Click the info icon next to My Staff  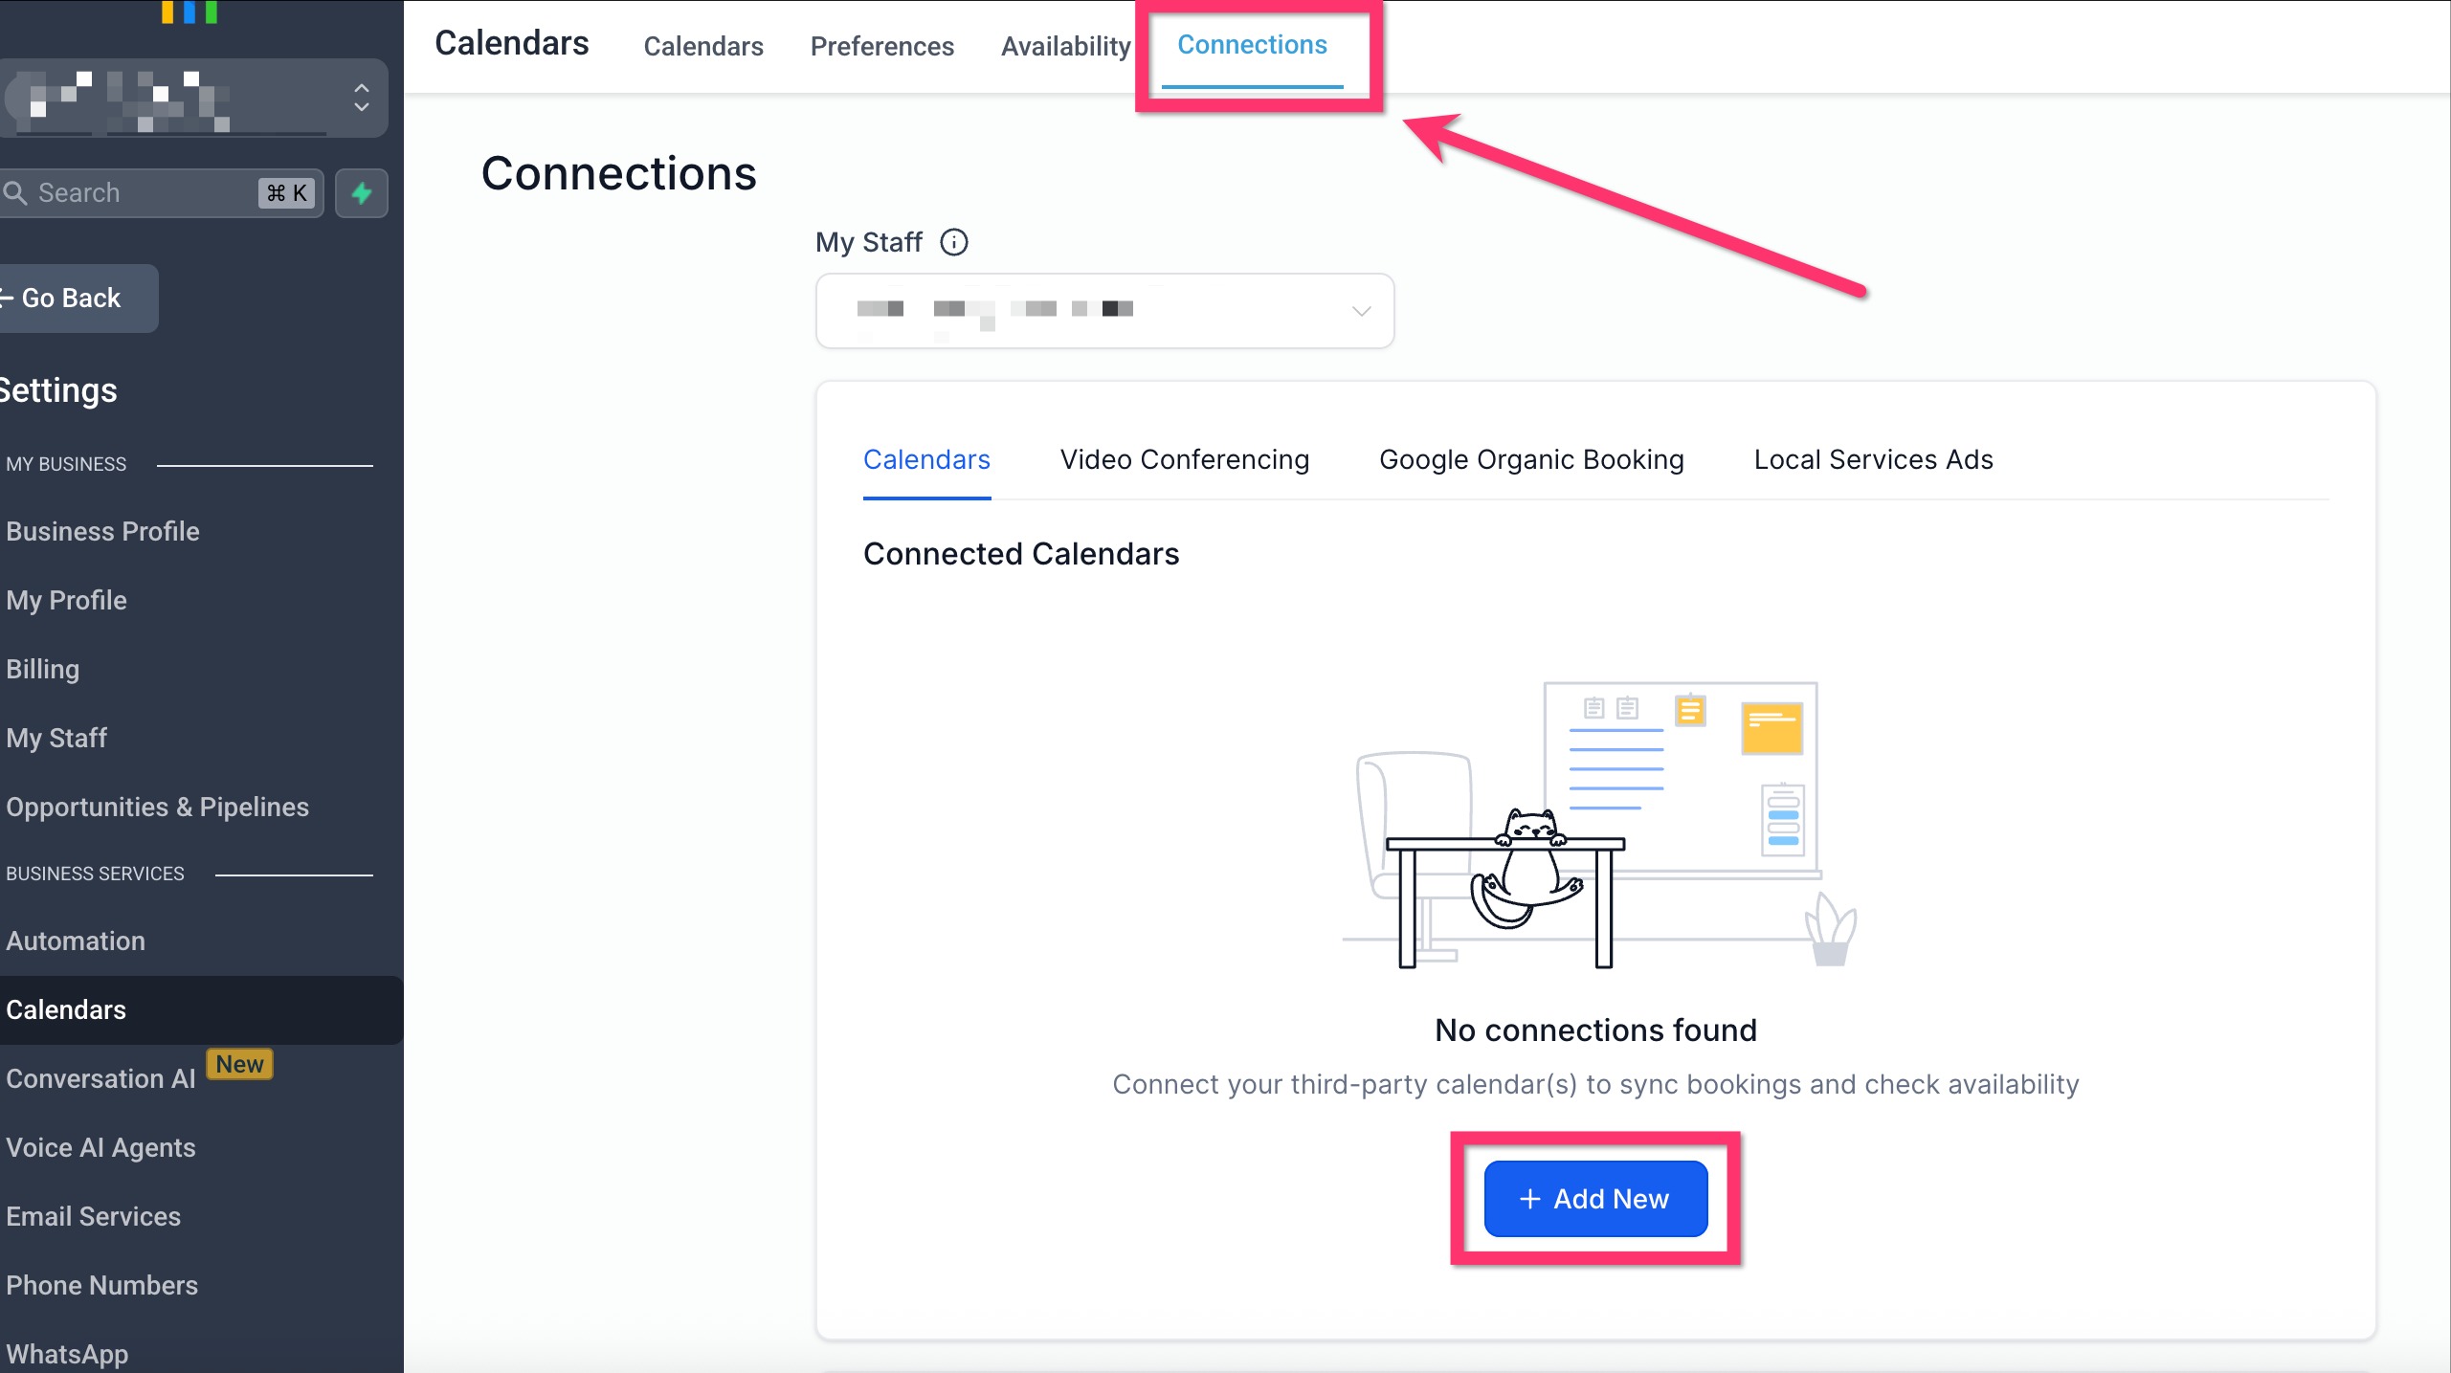pyautogui.click(x=953, y=242)
